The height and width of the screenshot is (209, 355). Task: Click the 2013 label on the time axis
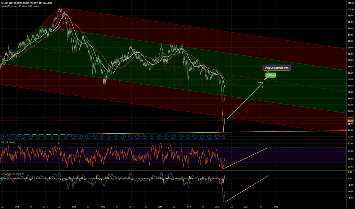[x=16, y=206]
